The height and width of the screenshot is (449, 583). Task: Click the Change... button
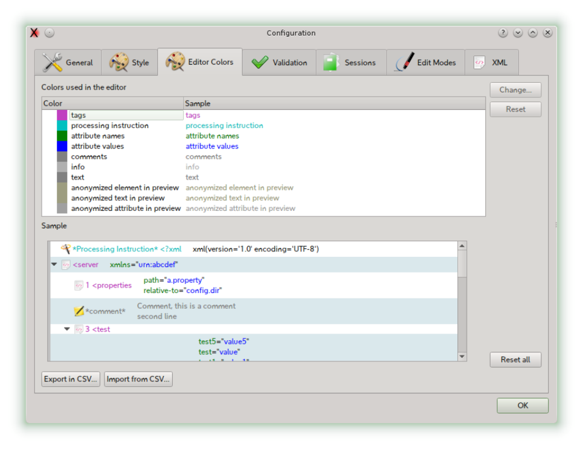(515, 89)
